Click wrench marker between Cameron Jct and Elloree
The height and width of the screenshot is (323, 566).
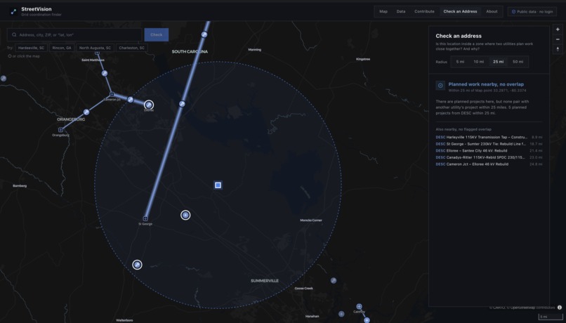pyautogui.click(x=131, y=100)
